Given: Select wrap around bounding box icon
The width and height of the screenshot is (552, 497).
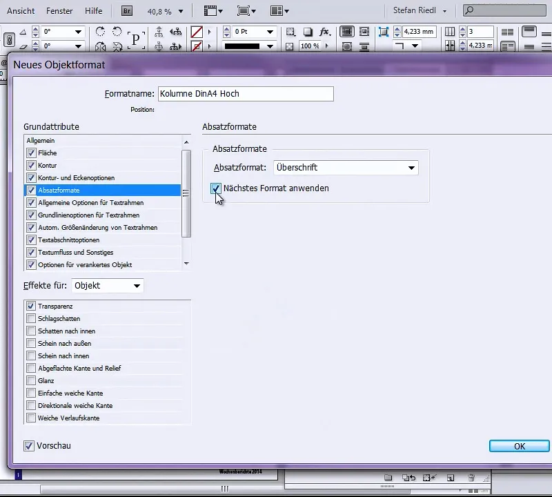Looking at the screenshot, I should pyautogui.click(x=364, y=32).
